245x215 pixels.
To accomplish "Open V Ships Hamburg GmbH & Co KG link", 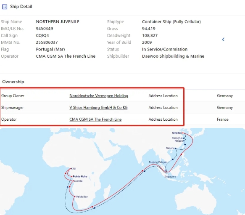I will (98, 108).
